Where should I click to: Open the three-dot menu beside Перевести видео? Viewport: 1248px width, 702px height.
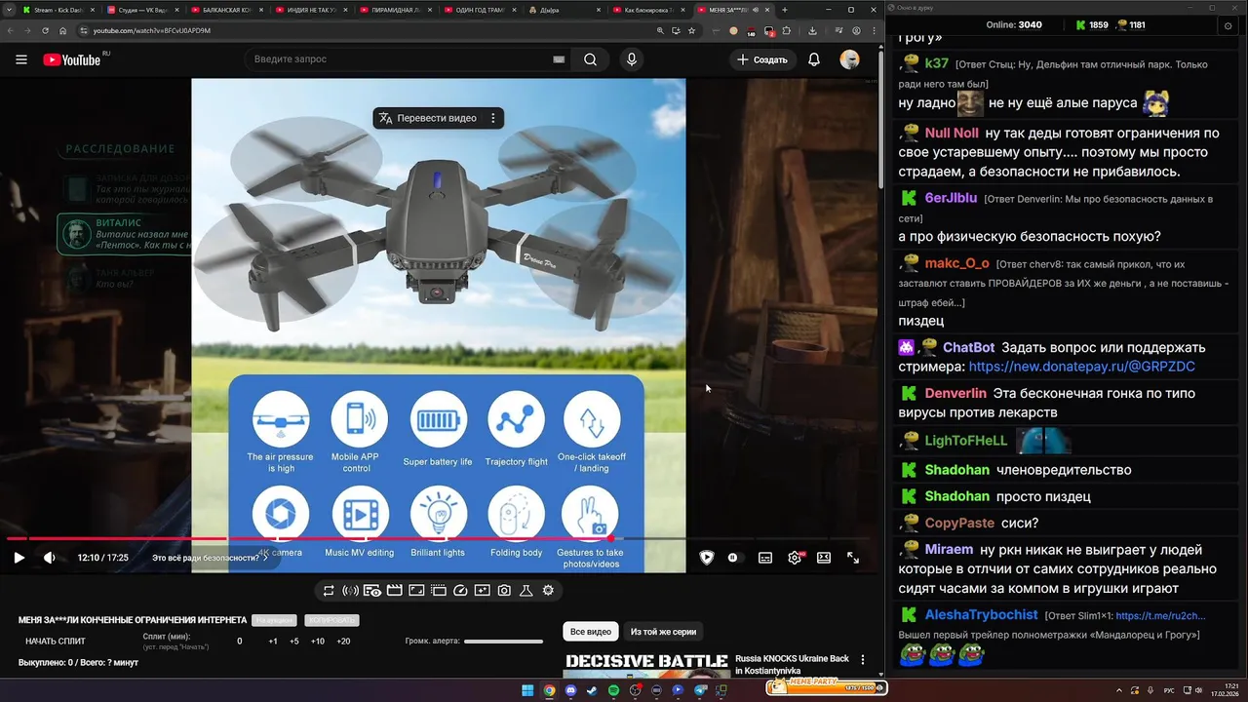[493, 118]
